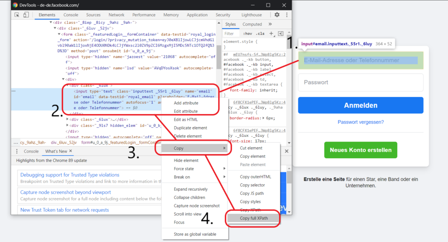Open Capture node screenshot beyond viewport link
This screenshot has height=242, width=448.
66,192
